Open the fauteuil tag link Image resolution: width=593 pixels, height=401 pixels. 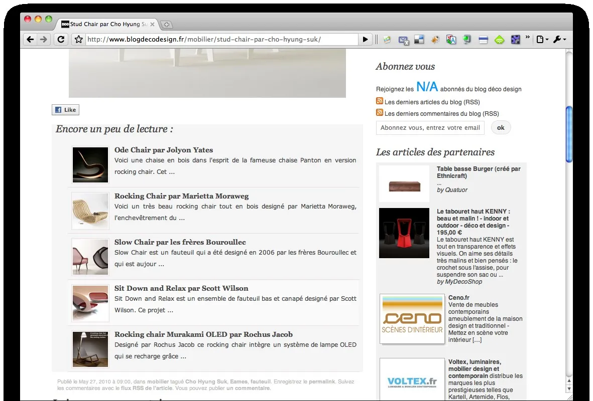point(261,382)
